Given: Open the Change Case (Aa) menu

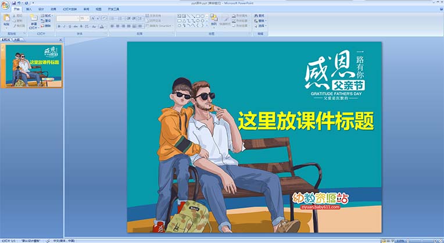Looking at the screenshot, I should click(94, 26).
